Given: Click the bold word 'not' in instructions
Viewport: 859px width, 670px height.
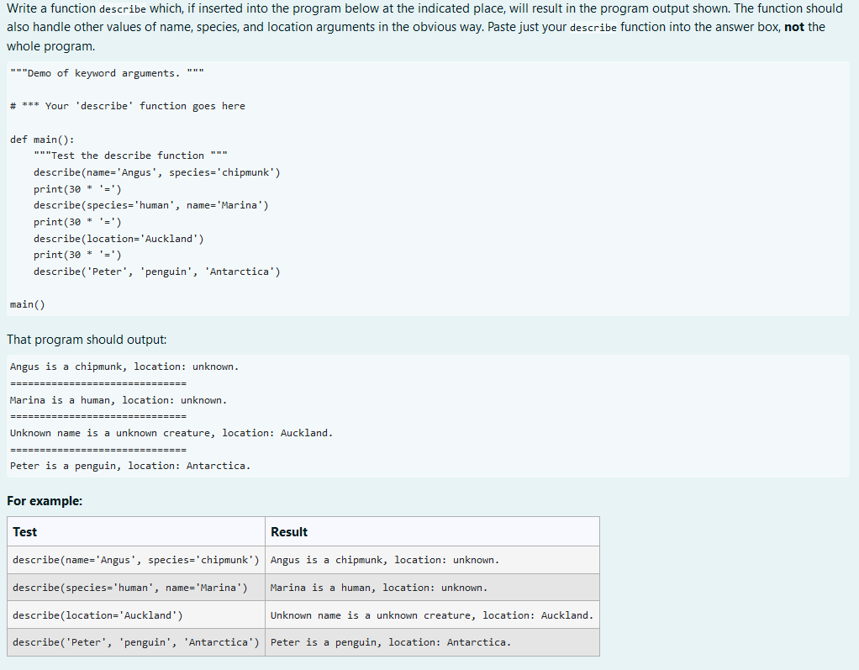Looking at the screenshot, I should (793, 27).
